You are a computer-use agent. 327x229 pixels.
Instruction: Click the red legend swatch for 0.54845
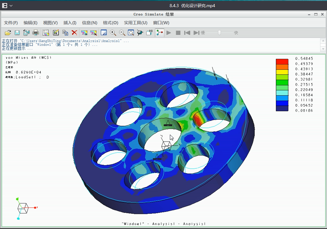point(282,61)
